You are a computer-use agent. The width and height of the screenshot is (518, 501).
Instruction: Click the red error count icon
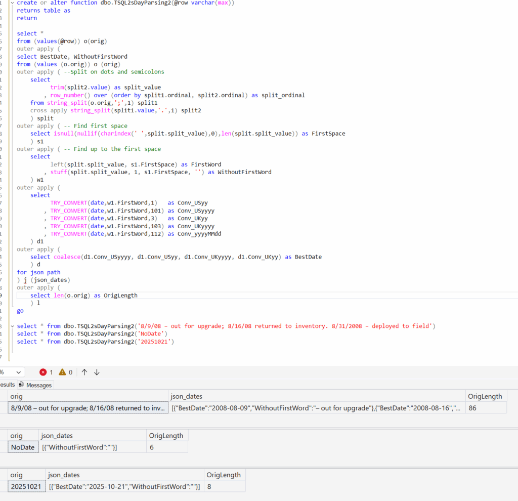coord(43,372)
